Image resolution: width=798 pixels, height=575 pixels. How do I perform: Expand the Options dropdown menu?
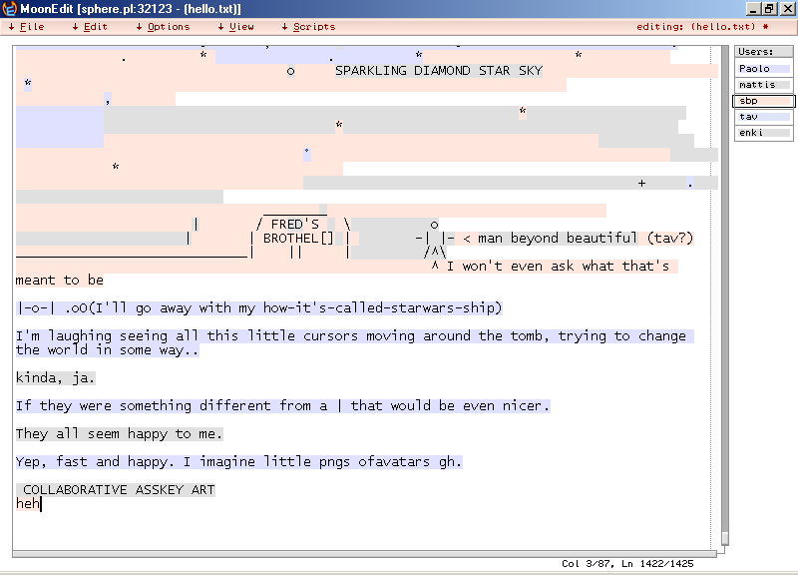[164, 27]
